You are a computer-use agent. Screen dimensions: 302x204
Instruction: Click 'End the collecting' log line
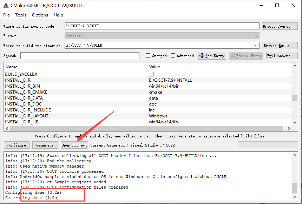[48, 161]
